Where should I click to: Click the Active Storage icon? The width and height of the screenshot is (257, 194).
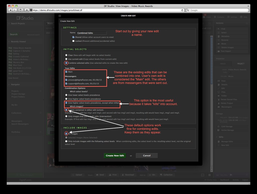click(x=219, y=130)
